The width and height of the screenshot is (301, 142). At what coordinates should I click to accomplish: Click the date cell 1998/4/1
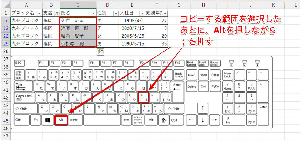tap(132, 21)
